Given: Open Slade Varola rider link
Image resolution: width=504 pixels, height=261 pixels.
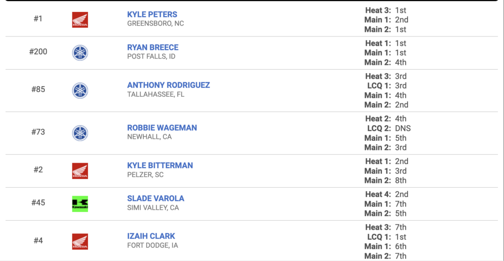Looking at the screenshot, I should point(156,199).
